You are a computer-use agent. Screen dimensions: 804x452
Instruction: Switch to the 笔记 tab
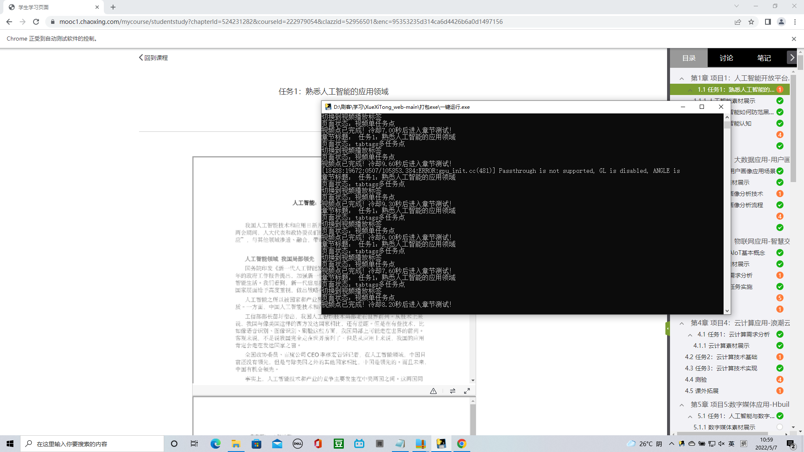(764, 58)
